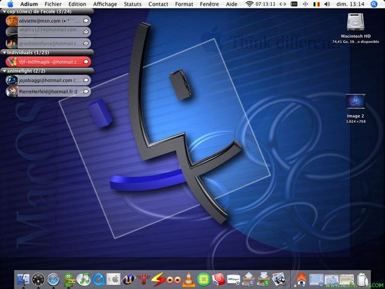Click the 07:13:11 timer in menu bar
385x289 pixels.
pos(266,4)
